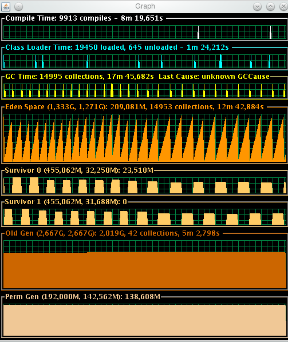
Task: Click the Perm Gen graph area
Action: [145, 320]
